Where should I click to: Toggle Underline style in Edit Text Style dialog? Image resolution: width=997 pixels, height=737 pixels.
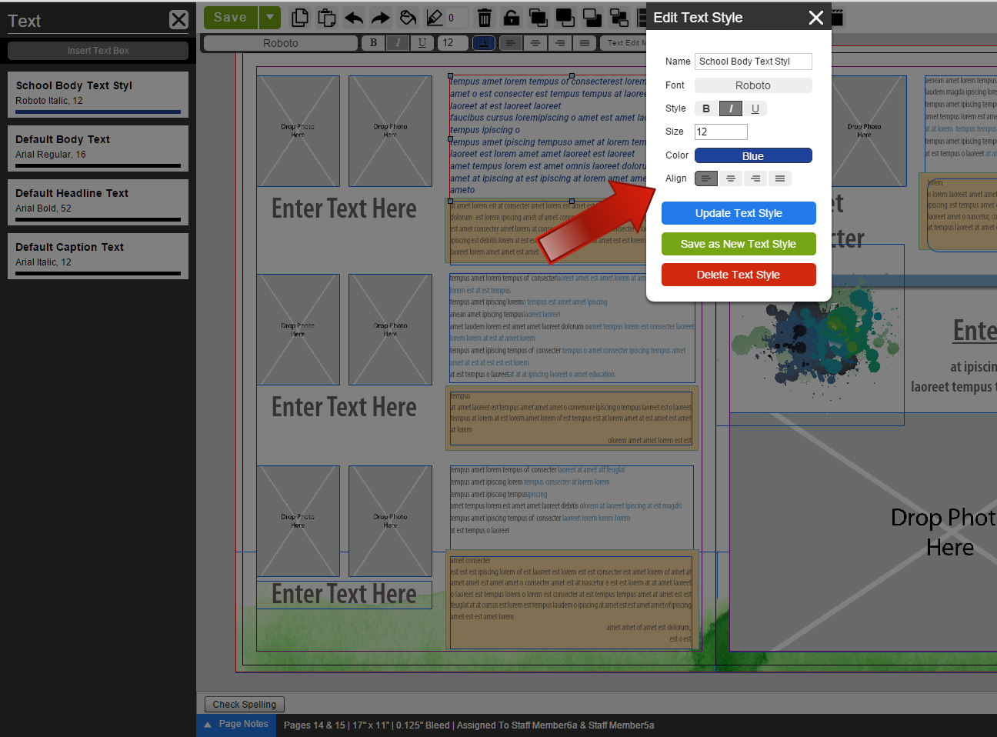pos(755,108)
